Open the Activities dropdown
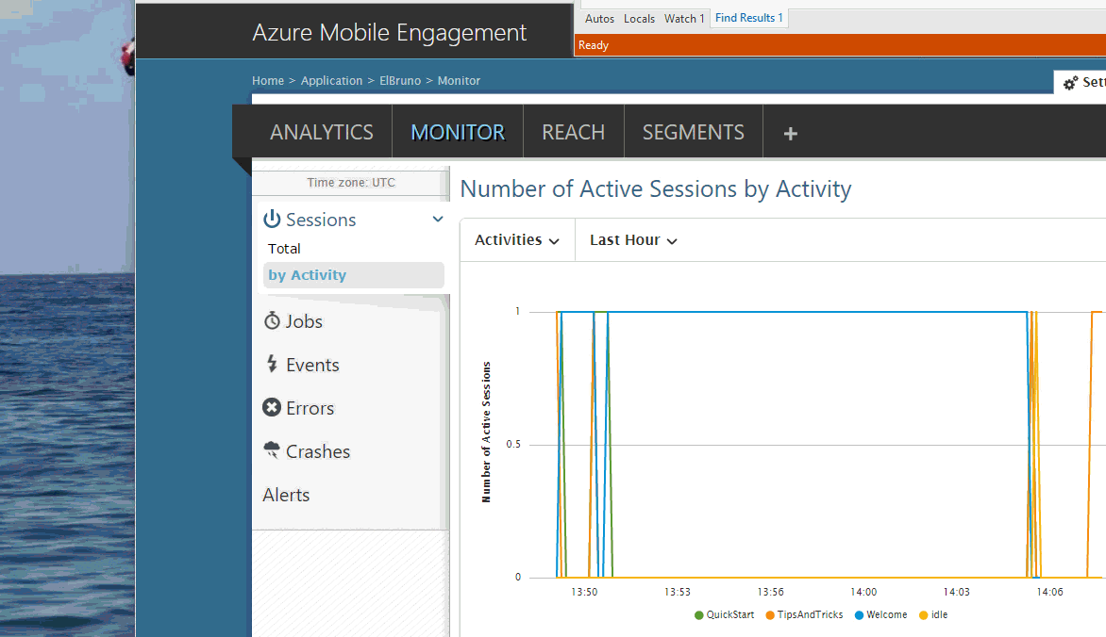1106x637 pixels. pos(517,240)
